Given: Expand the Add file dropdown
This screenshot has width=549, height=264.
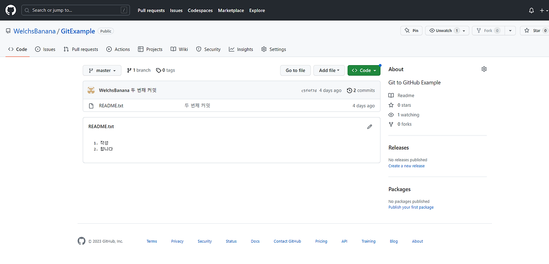Looking at the screenshot, I should point(329,70).
